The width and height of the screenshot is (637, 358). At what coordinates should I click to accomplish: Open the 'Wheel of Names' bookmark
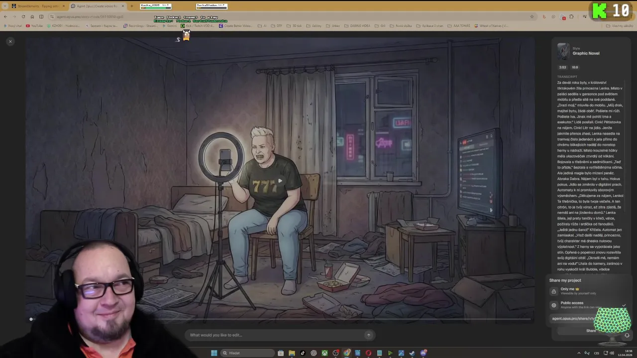(491, 26)
